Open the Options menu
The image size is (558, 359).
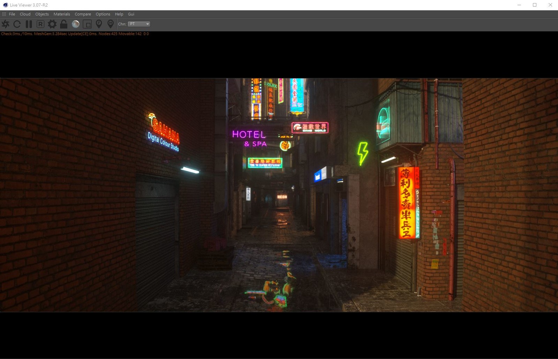click(x=103, y=14)
